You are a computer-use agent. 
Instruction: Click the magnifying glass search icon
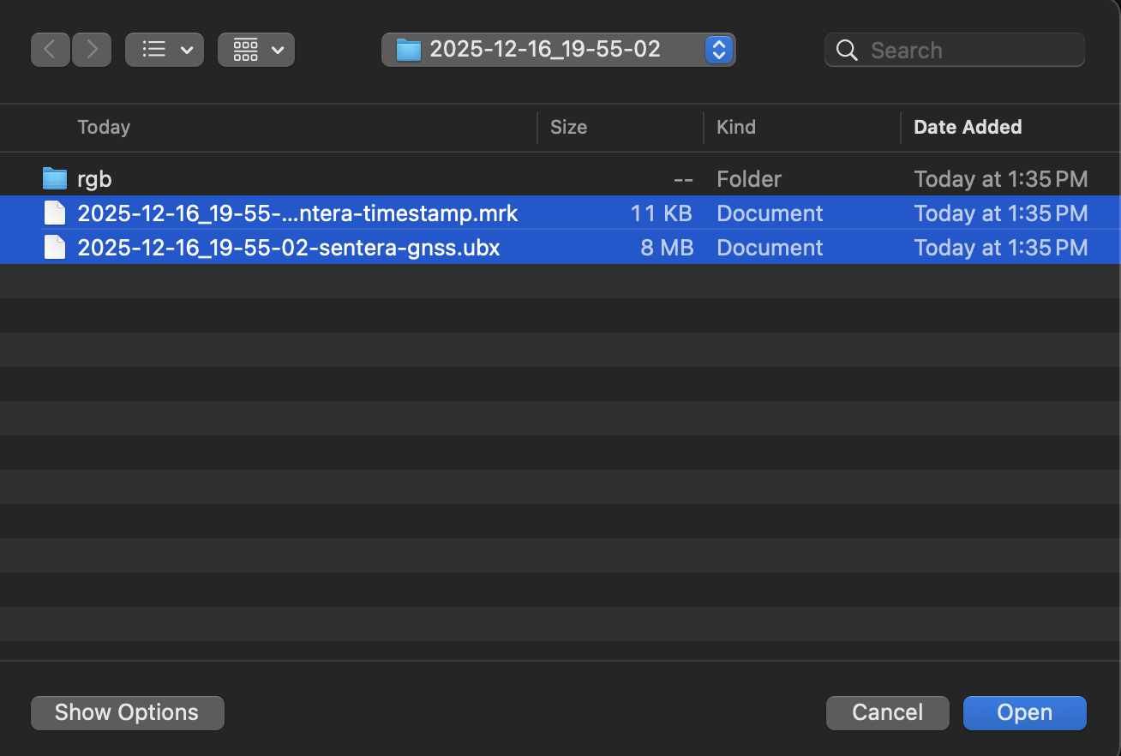[847, 51]
